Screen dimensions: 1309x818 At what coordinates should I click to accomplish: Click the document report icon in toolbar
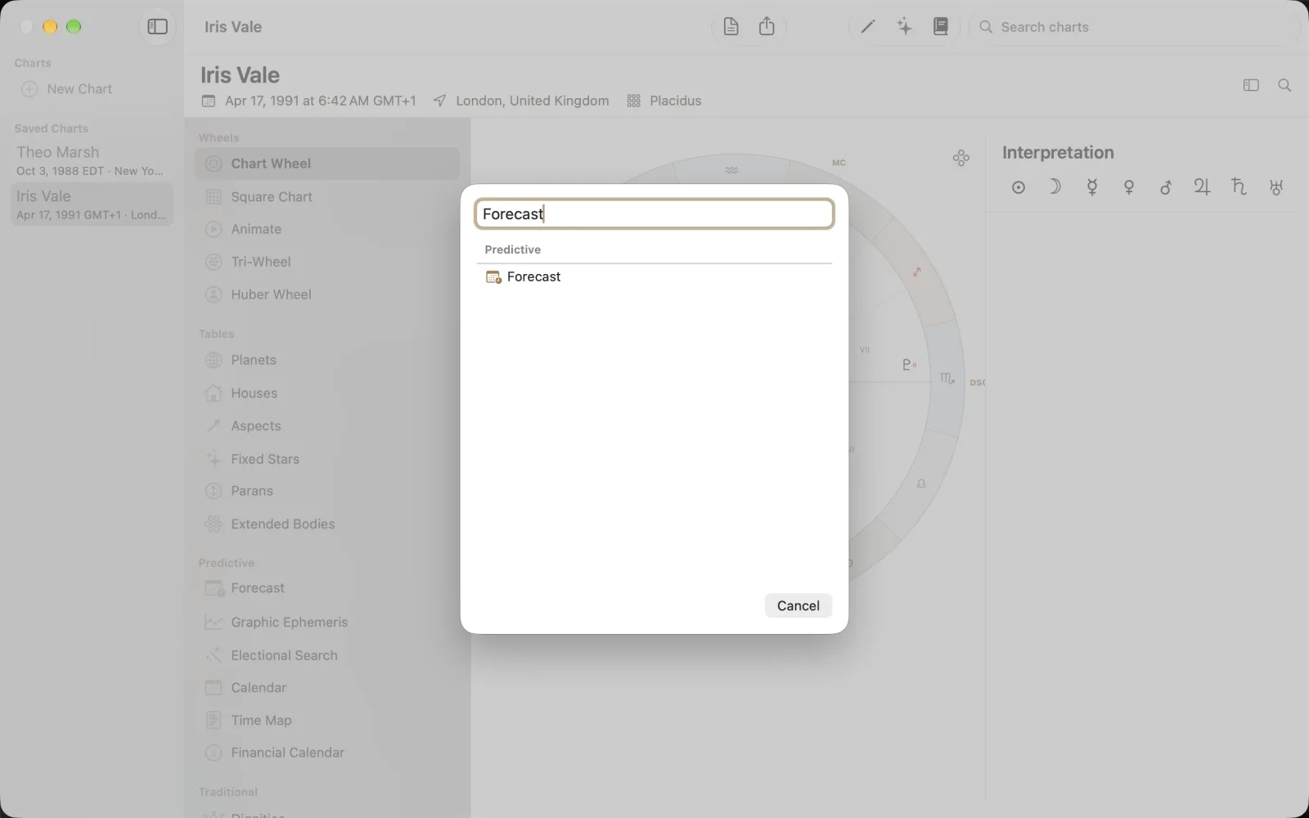pos(731,27)
